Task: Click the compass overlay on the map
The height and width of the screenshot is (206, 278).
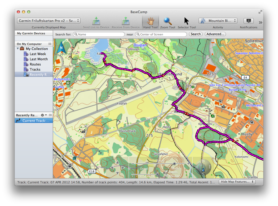Action: (x=203, y=168)
